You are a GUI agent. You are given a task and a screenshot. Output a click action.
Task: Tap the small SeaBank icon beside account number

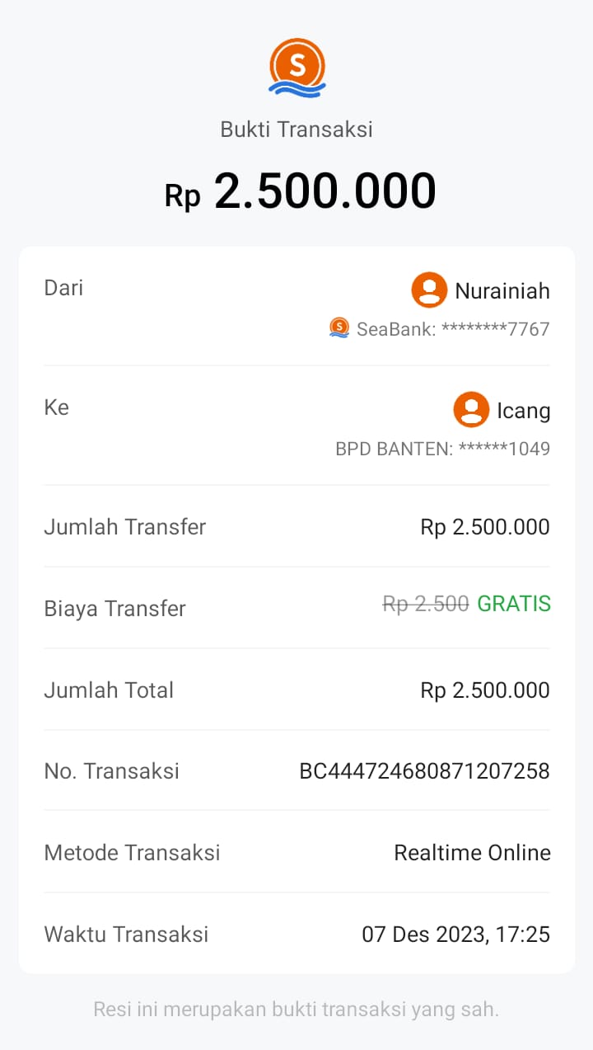pyautogui.click(x=339, y=328)
